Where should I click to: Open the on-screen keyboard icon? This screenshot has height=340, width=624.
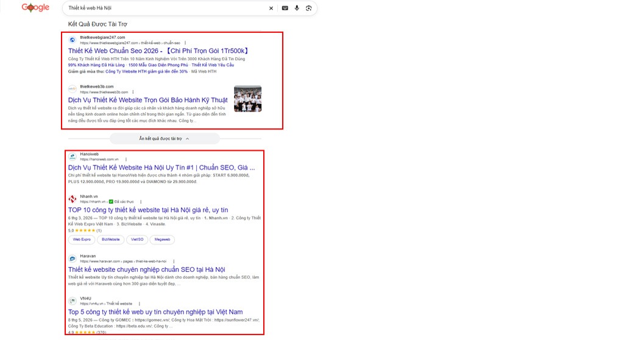click(285, 8)
